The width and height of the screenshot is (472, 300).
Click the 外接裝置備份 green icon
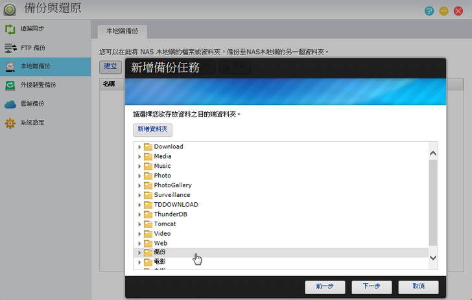click(x=10, y=85)
